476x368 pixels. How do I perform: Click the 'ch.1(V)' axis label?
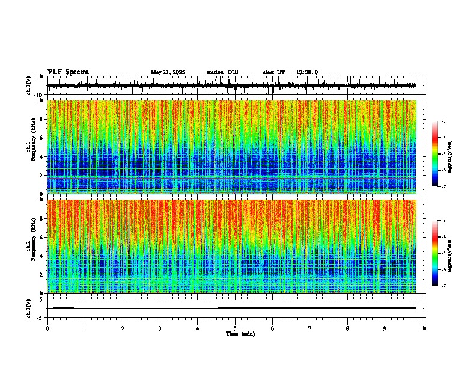click(x=29, y=85)
